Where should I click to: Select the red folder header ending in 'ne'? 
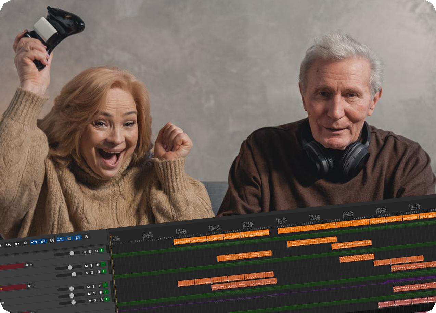point(13,287)
